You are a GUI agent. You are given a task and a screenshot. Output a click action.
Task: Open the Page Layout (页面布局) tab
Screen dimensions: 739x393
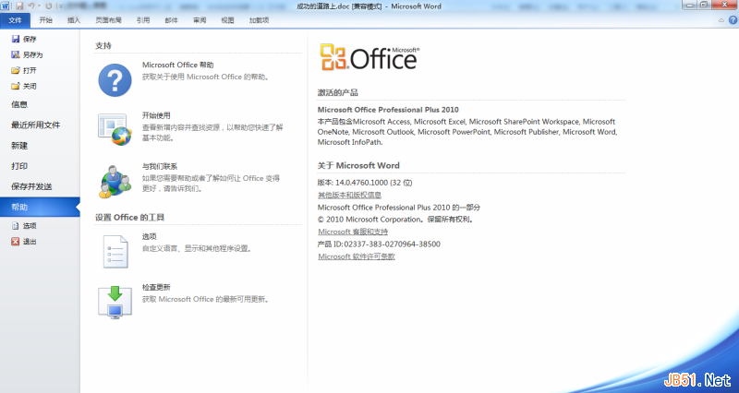pos(108,20)
